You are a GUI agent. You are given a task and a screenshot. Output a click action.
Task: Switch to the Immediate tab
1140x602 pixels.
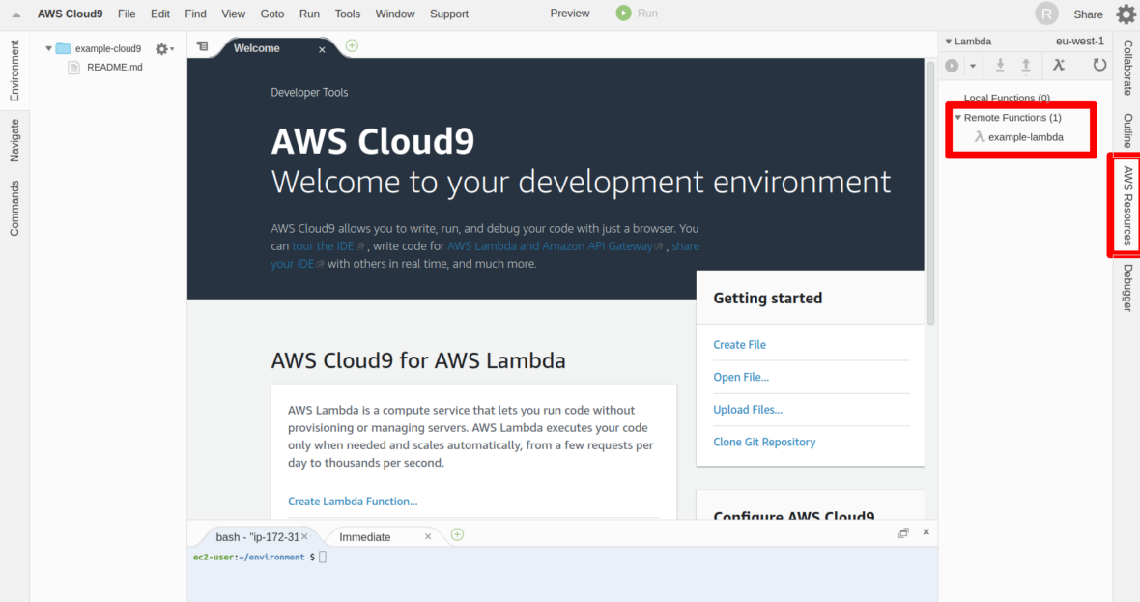[365, 537]
